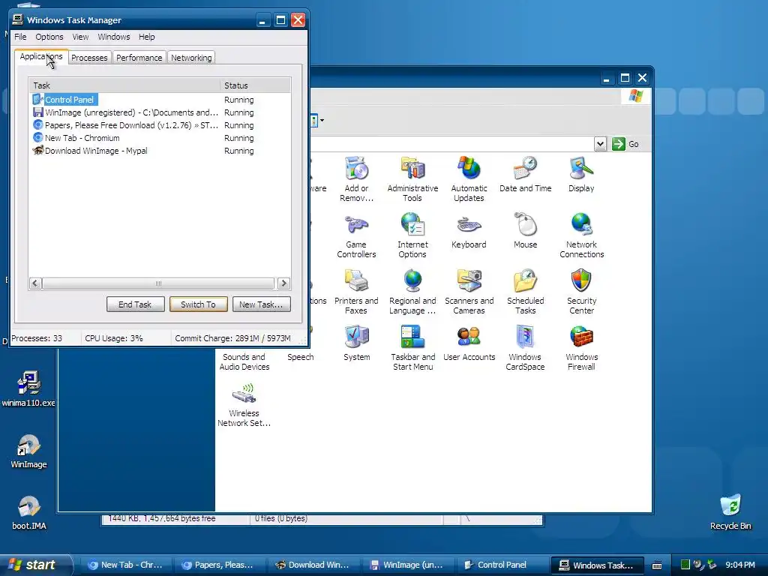Select the Applications tab
The width and height of the screenshot is (768, 576).
[41, 57]
